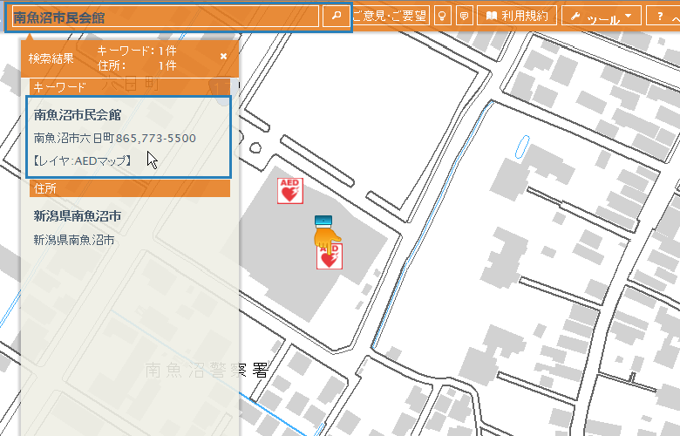Click the 住所 section header
680x436 pixels.
(x=130, y=188)
